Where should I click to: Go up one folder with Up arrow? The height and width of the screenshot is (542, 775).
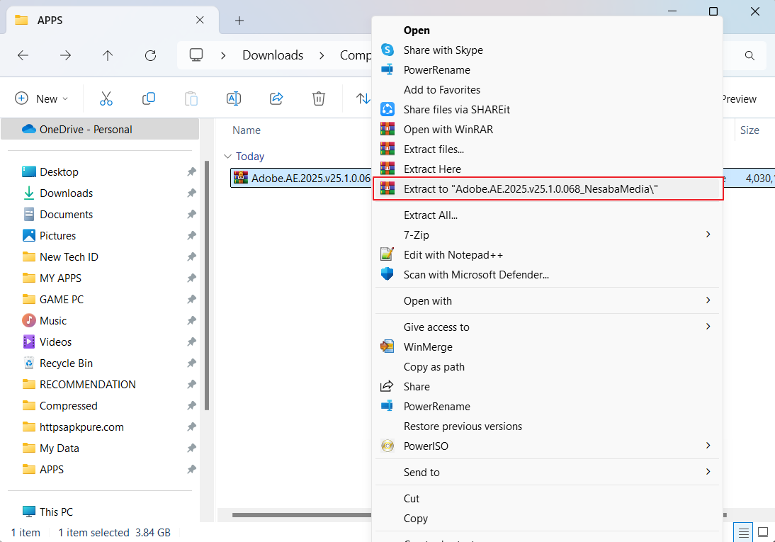pyautogui.click(x=108, y=55)
